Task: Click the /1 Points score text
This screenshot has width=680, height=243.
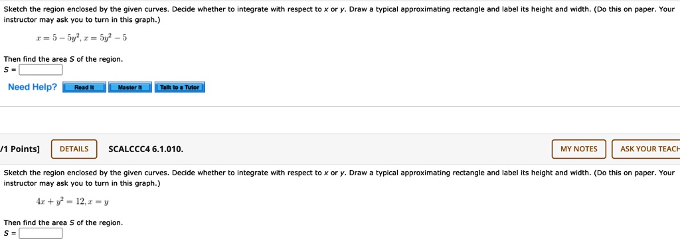Action: (19, 149)
